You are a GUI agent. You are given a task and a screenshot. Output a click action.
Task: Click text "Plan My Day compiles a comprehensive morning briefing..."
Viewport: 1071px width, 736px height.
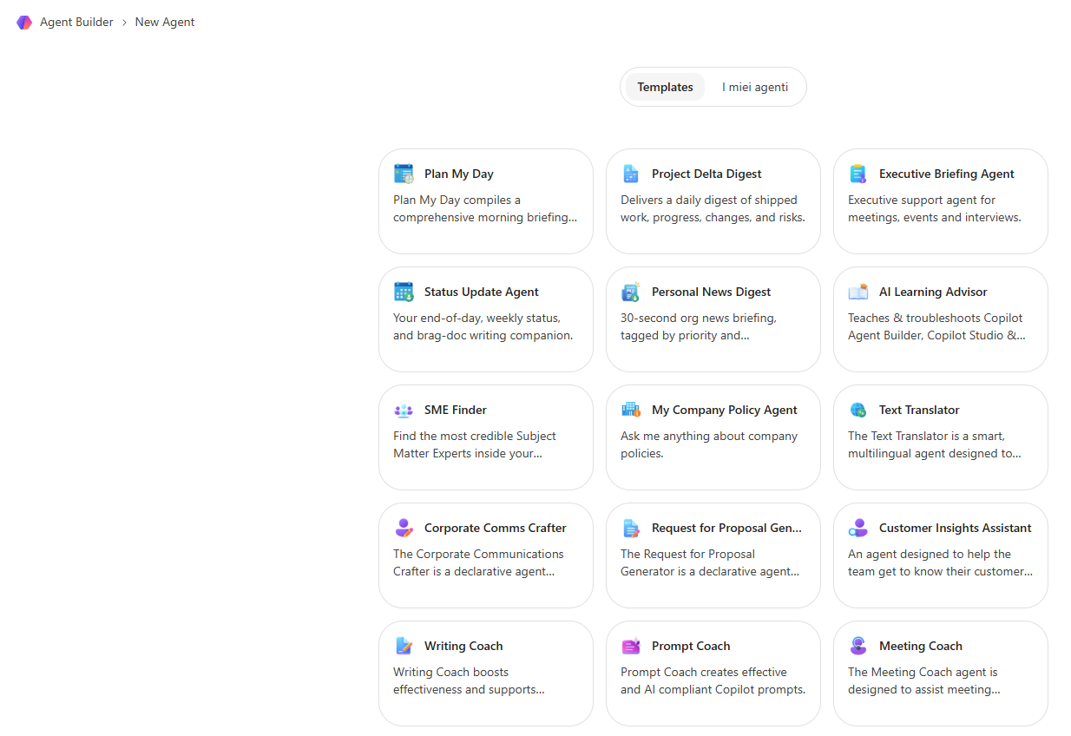point(485,208)
